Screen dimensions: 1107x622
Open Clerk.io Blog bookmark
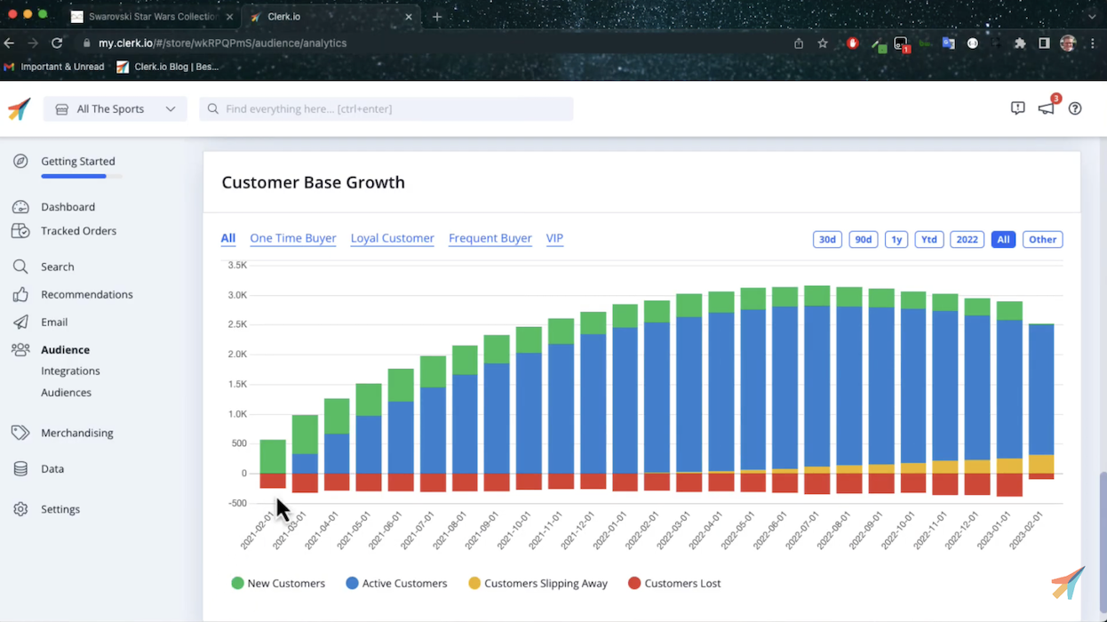click(168, 67)
